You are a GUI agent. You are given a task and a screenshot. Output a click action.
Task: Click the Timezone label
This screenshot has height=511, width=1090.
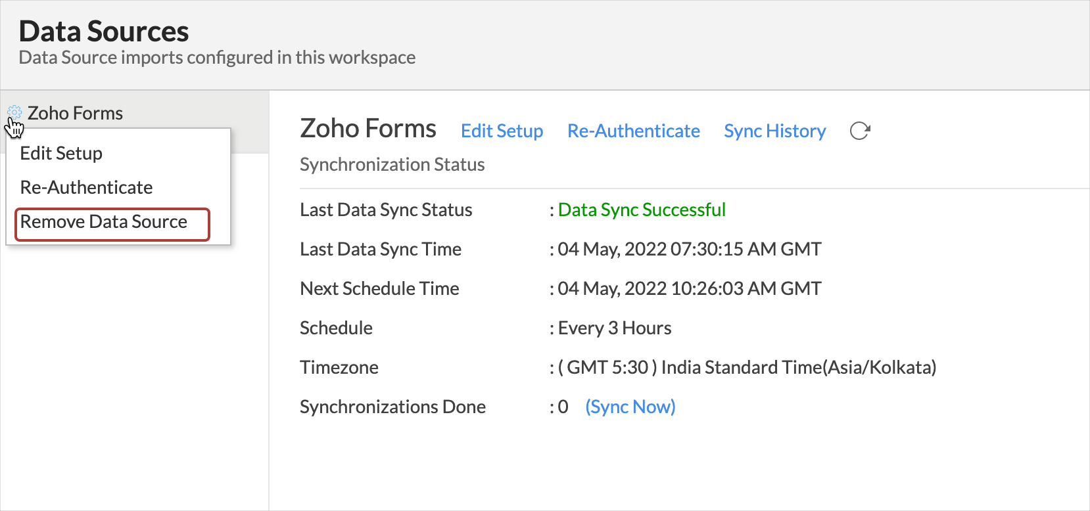click(x=339, y=367)
